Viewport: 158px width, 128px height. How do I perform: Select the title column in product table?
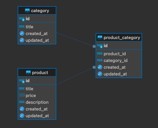(37, 89)
